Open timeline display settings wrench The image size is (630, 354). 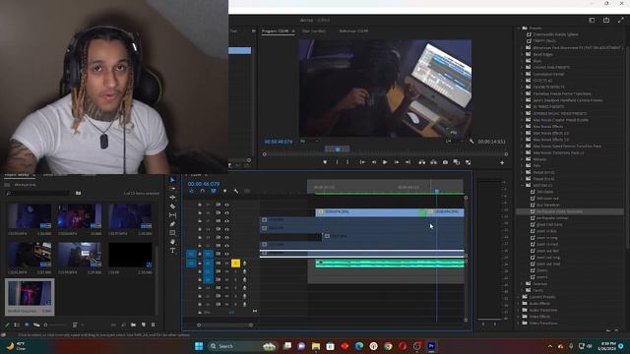236,191
